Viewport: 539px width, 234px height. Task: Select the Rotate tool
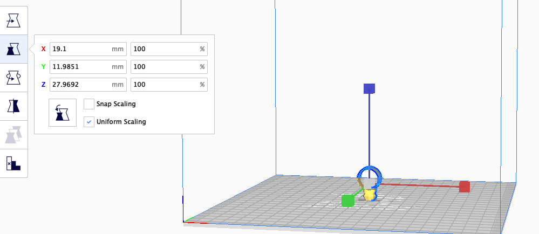13,78
